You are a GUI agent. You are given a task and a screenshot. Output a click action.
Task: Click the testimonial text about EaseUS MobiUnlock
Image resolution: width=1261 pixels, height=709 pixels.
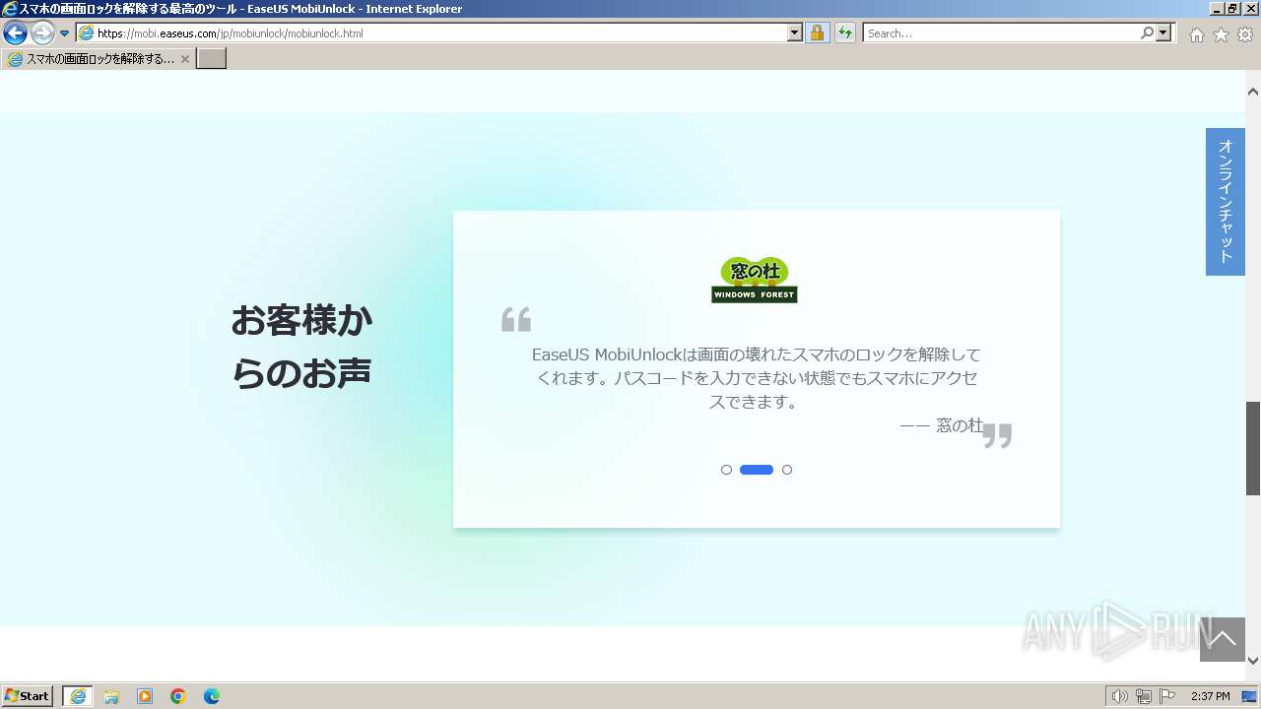(x=756, y=378)
